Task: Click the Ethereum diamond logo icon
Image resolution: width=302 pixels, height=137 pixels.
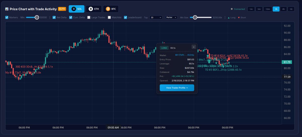Action: (x=91, y=9)
